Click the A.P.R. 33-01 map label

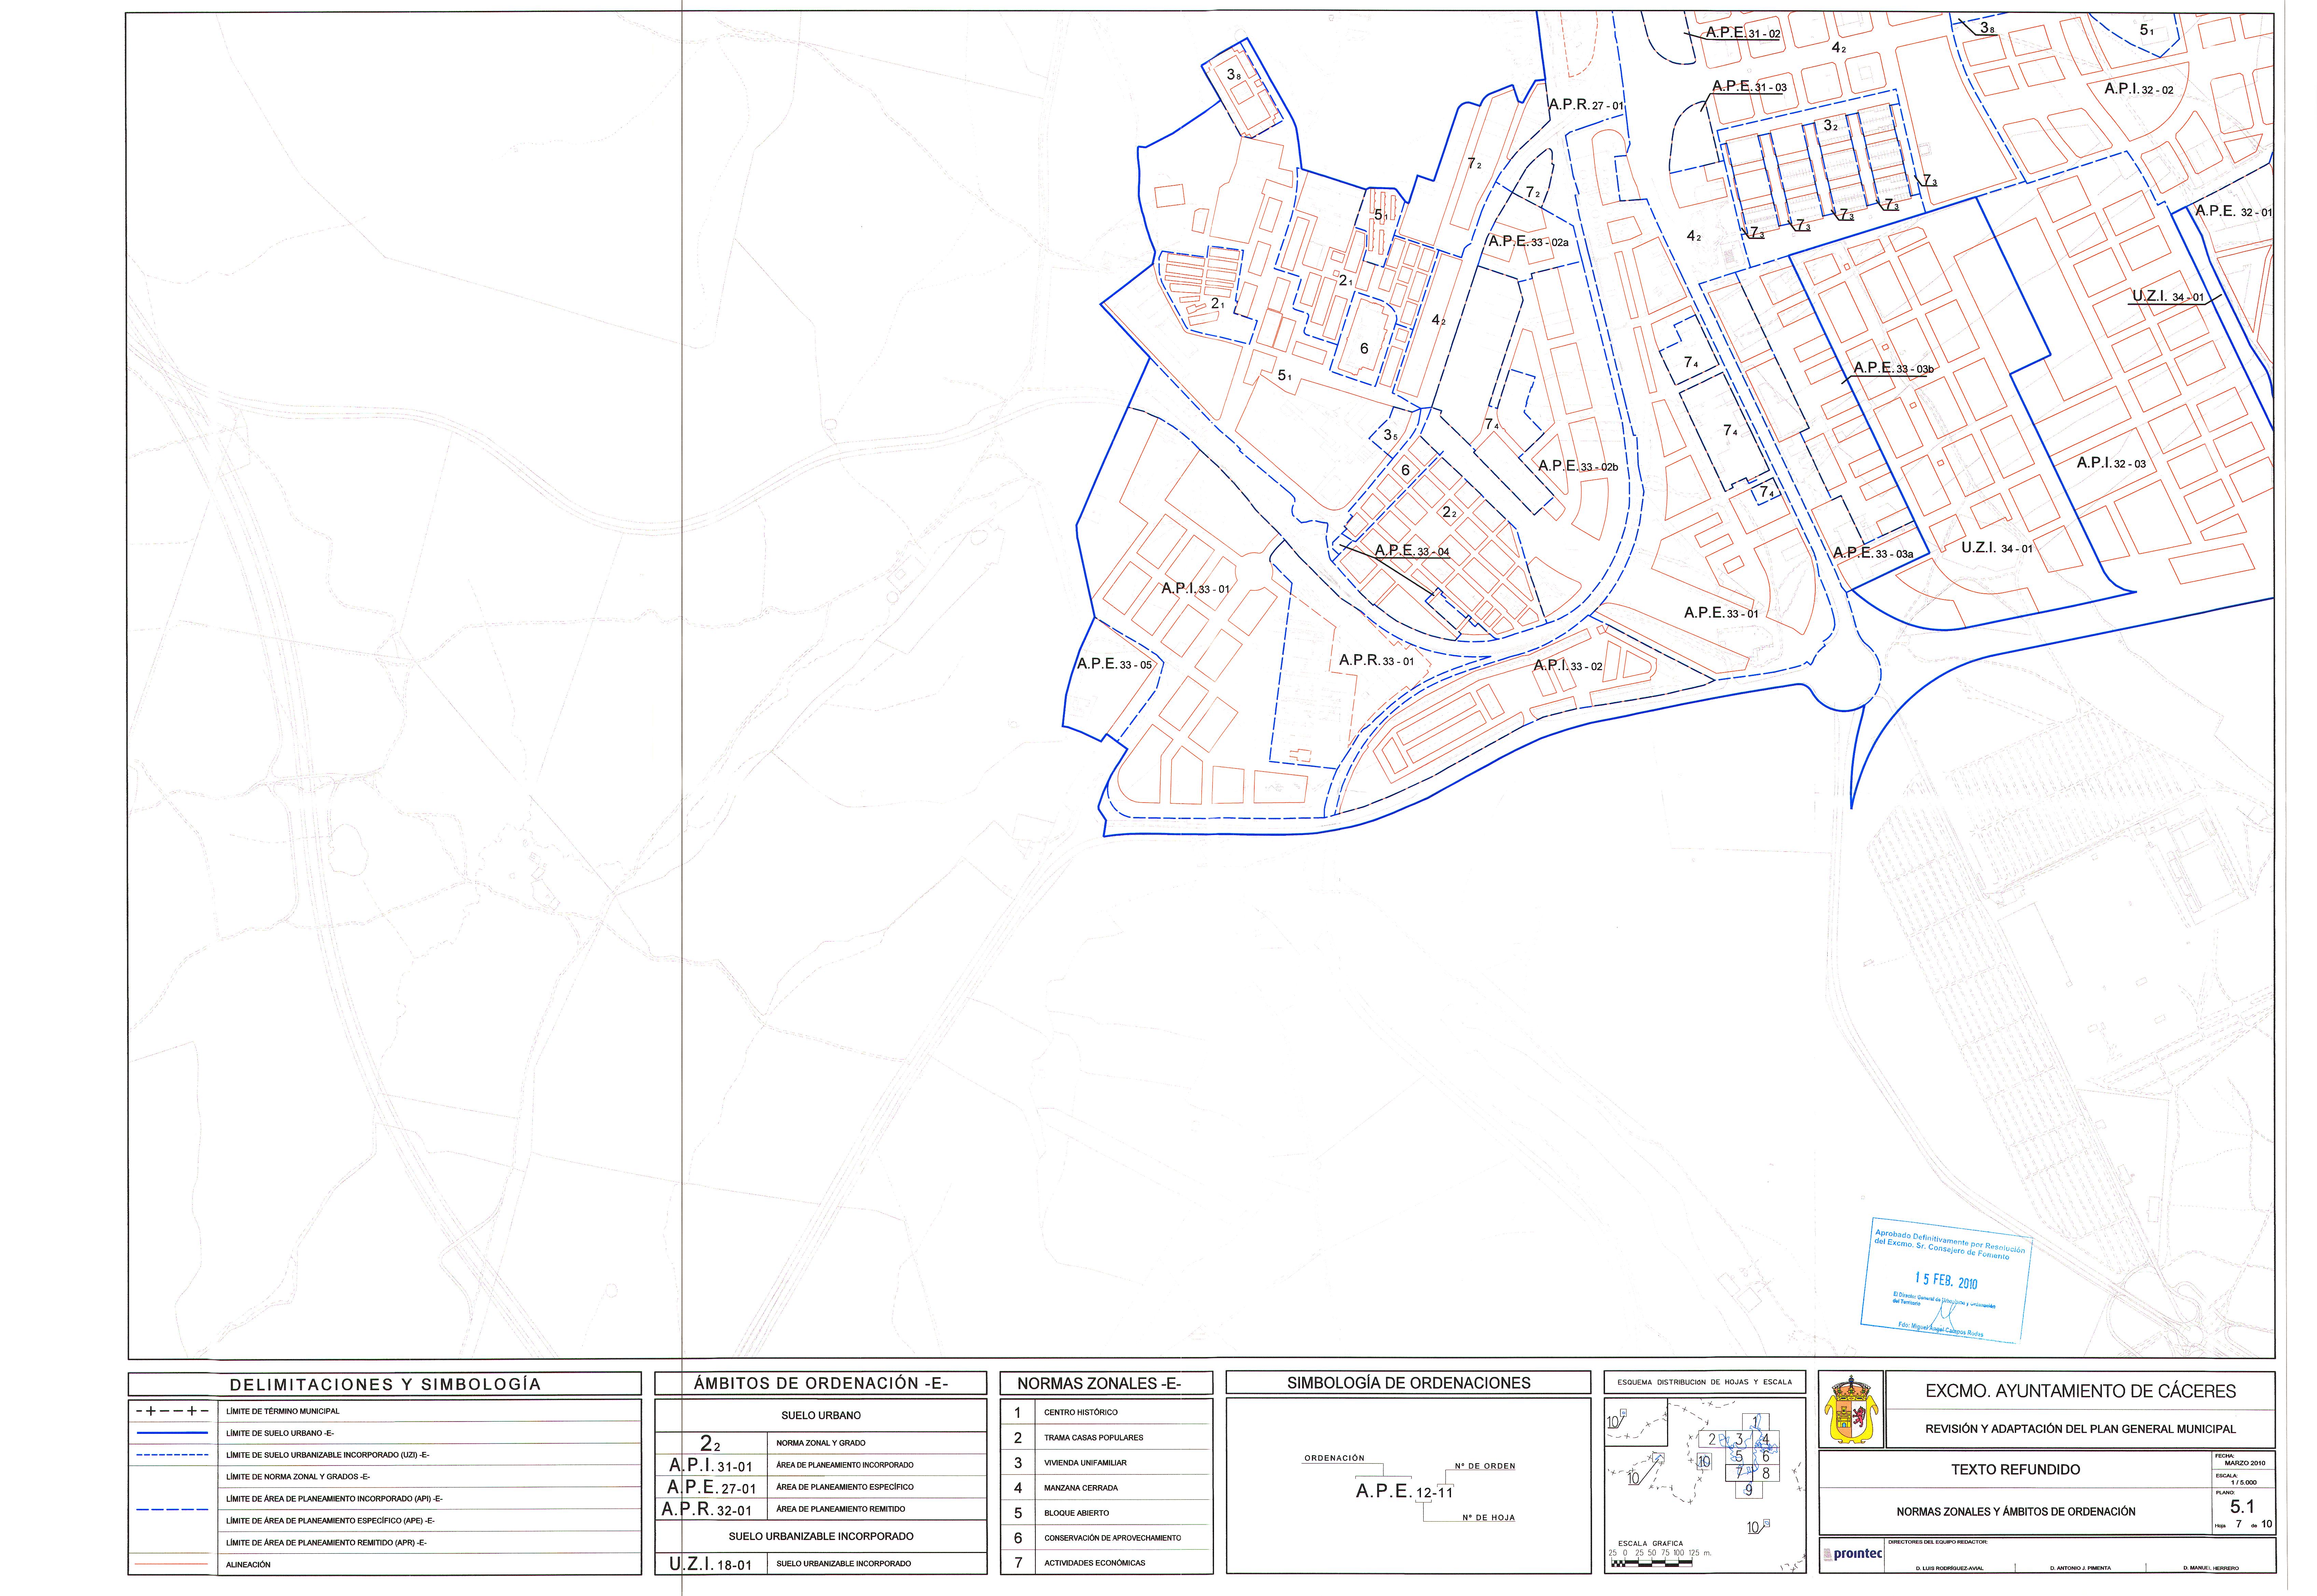pyautogui.click(x=1376, y=661)
